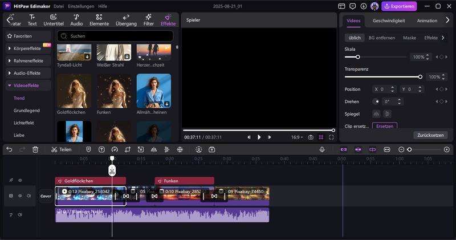Open the Audio tab
The width and height of the screenshot is (456, 240).
point(76,20)
